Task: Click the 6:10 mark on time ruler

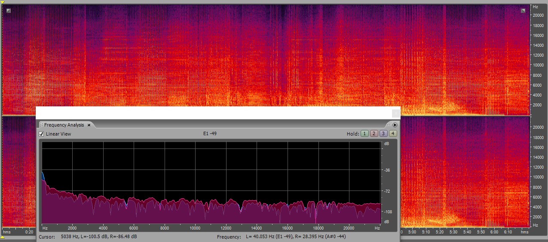Action: point(508,232)
